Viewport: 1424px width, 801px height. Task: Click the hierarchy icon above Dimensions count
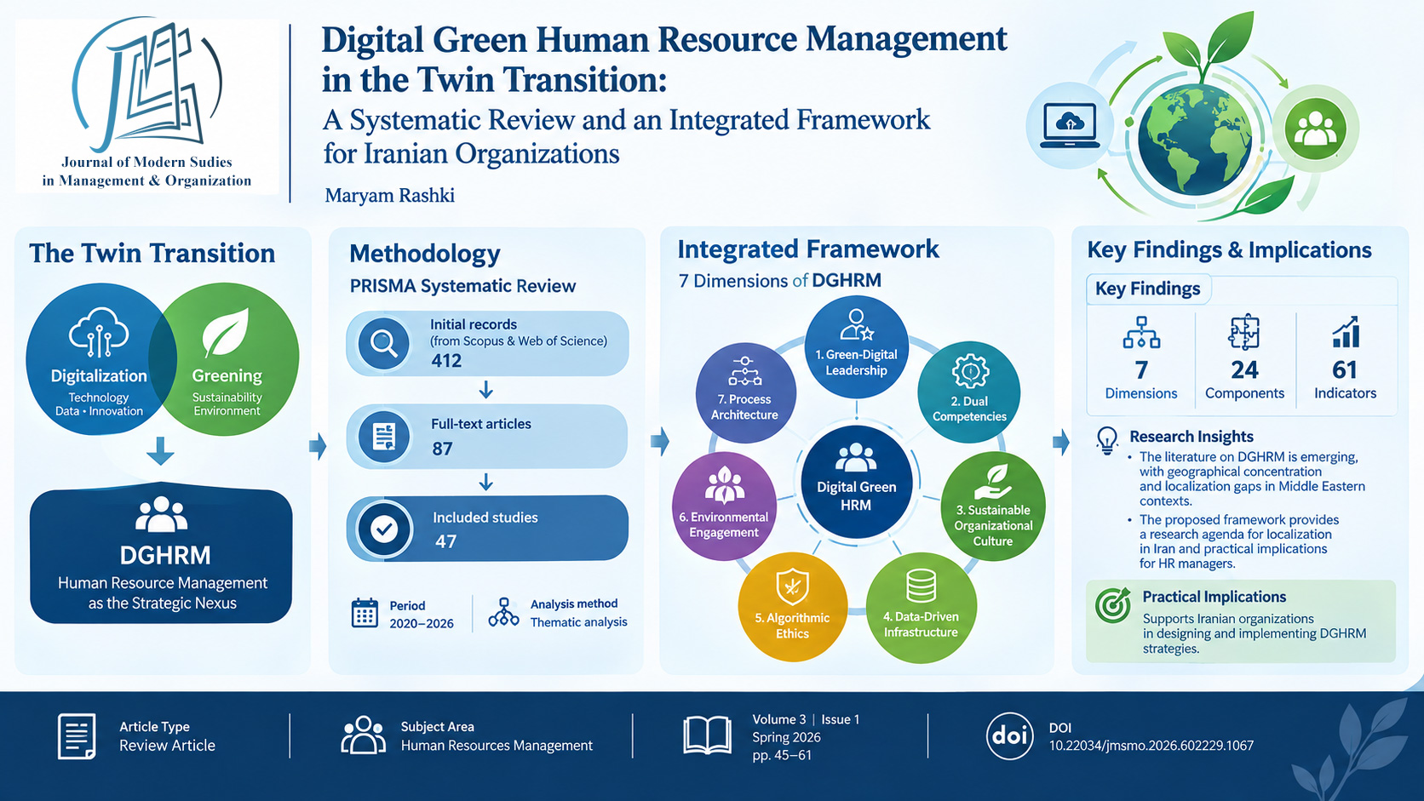pyautogui.click(x=1141, y=332)
